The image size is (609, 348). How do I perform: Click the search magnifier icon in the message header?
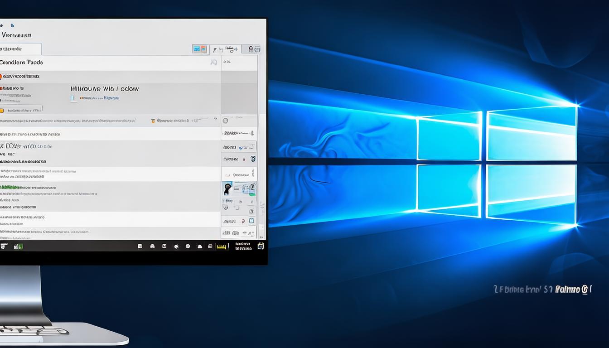tap(214, 62)
